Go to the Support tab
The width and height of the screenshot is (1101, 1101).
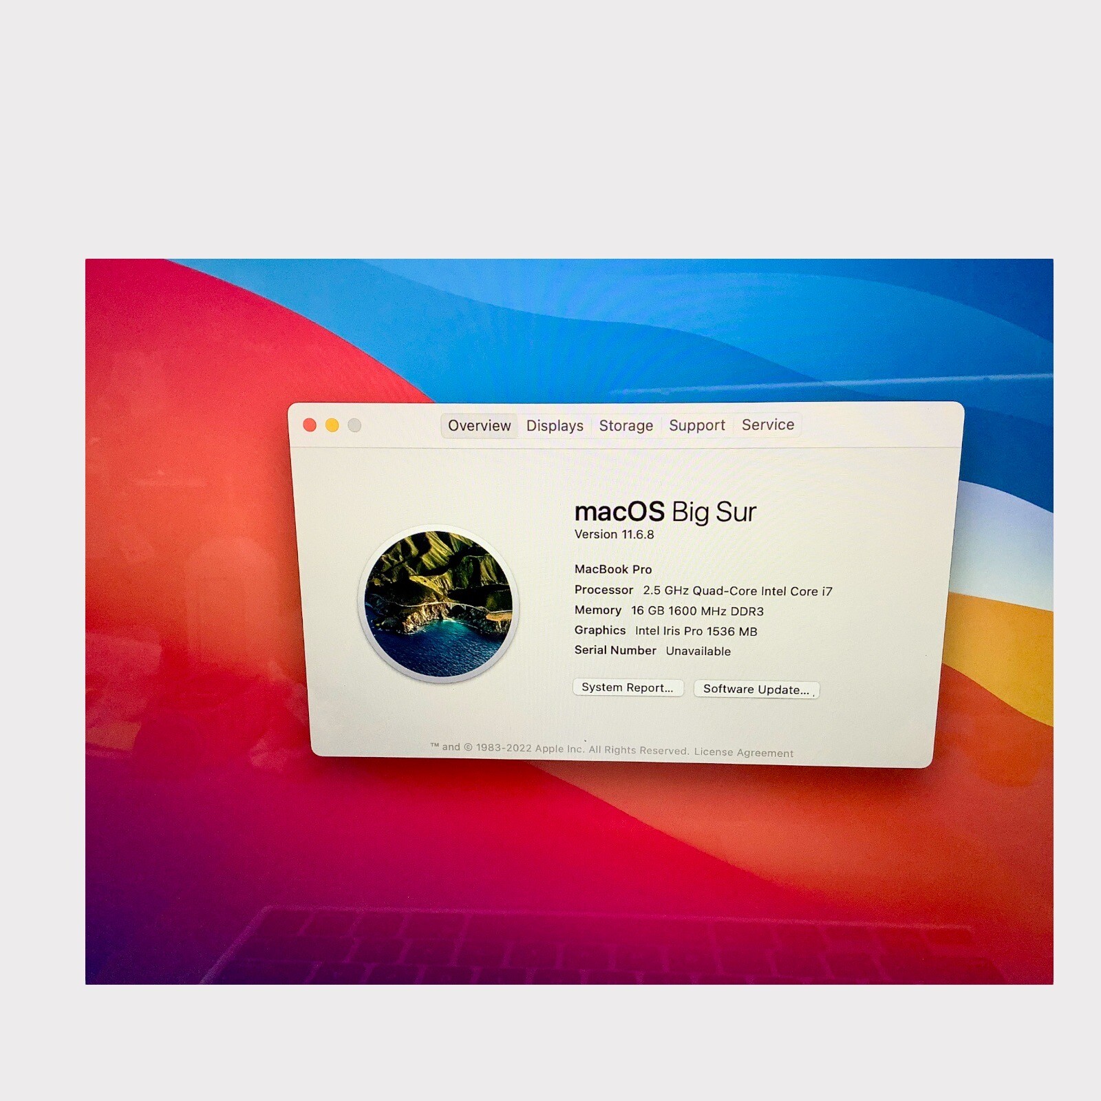[697, 425]
